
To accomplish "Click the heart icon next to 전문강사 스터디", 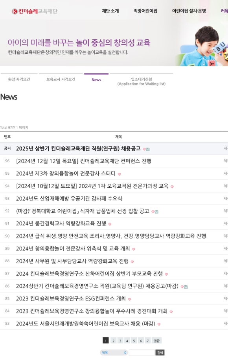I will click(119, 174).
